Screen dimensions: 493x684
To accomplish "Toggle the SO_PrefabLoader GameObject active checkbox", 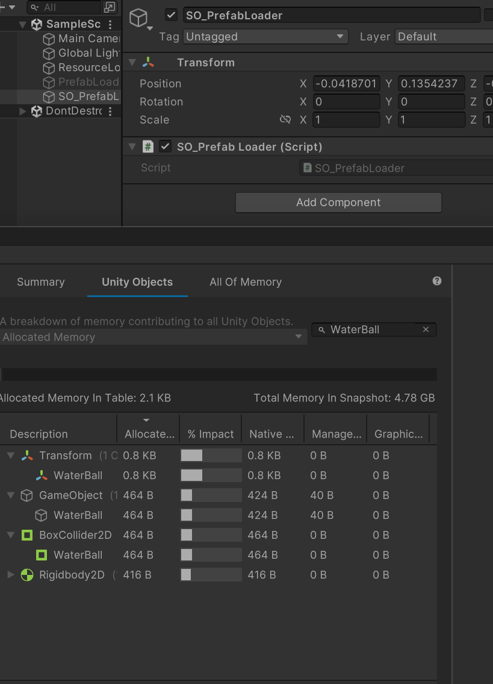I will (x=172, y=15).
